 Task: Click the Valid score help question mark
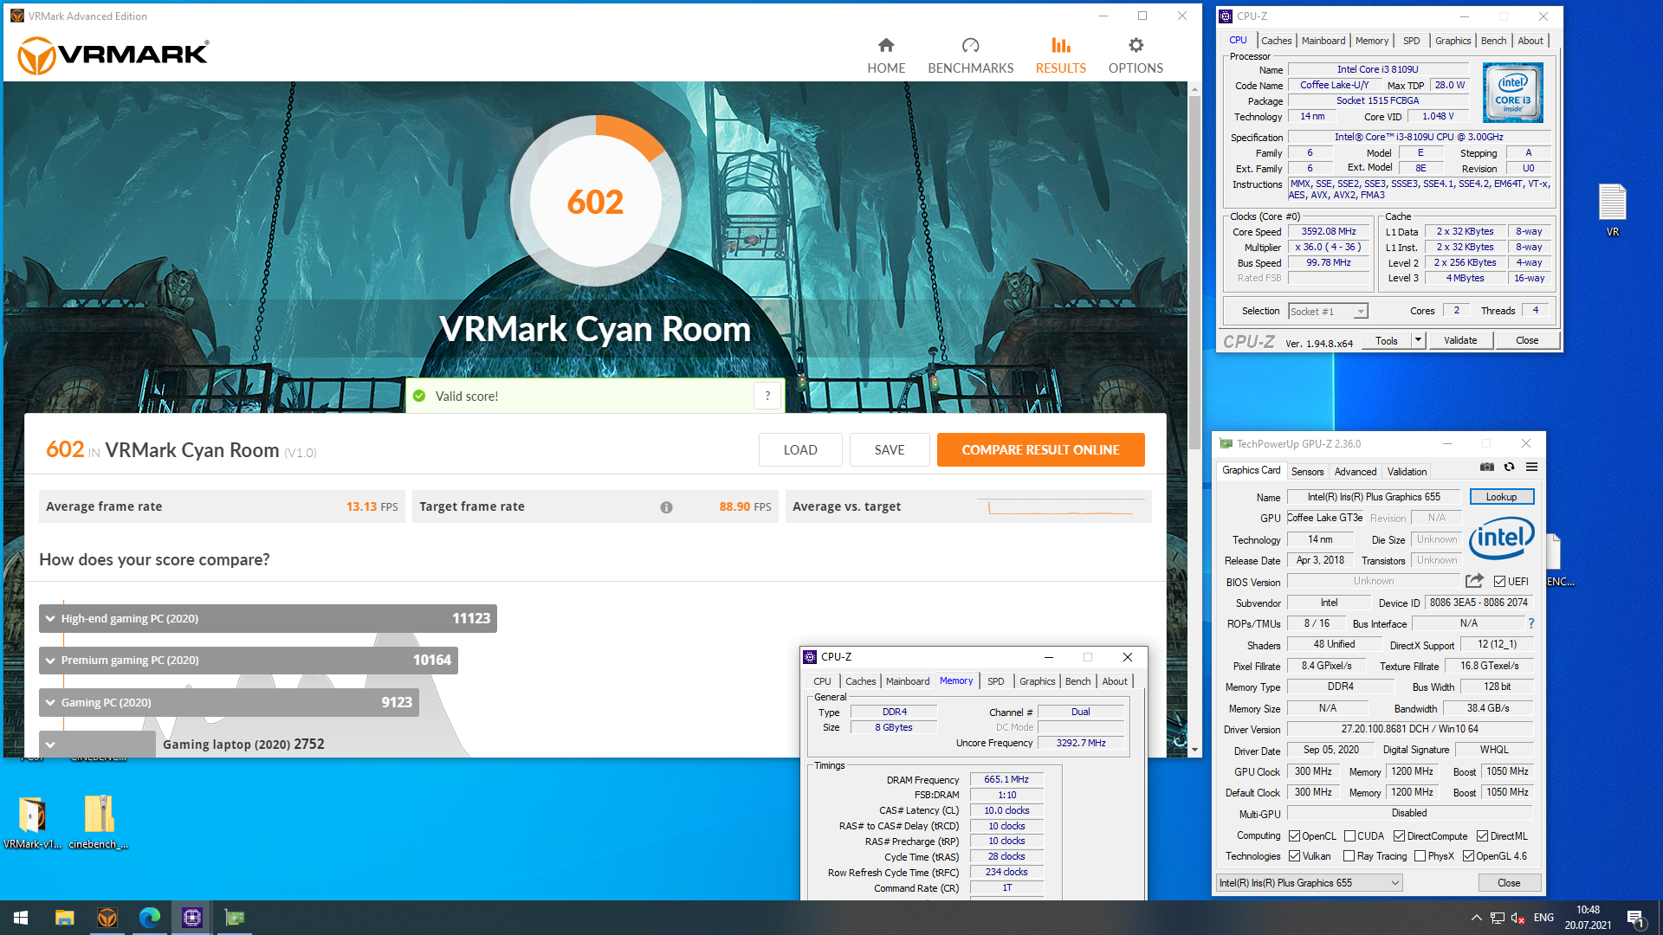coord(767,396)
